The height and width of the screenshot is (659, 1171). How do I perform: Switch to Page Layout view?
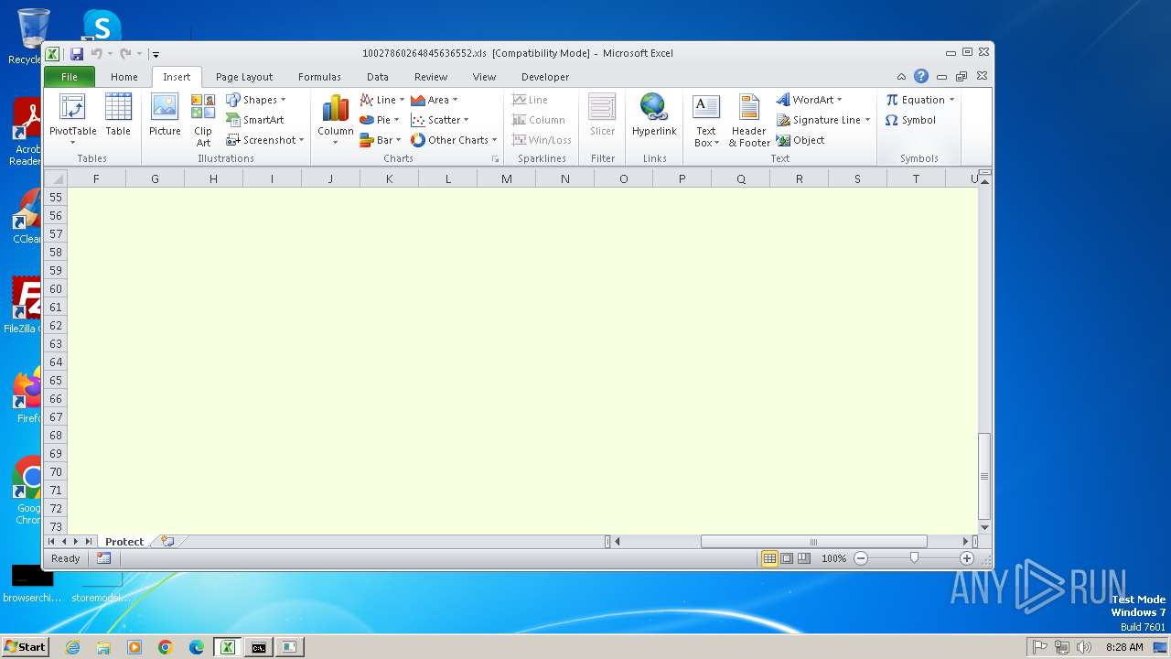[x=787, y=558]
